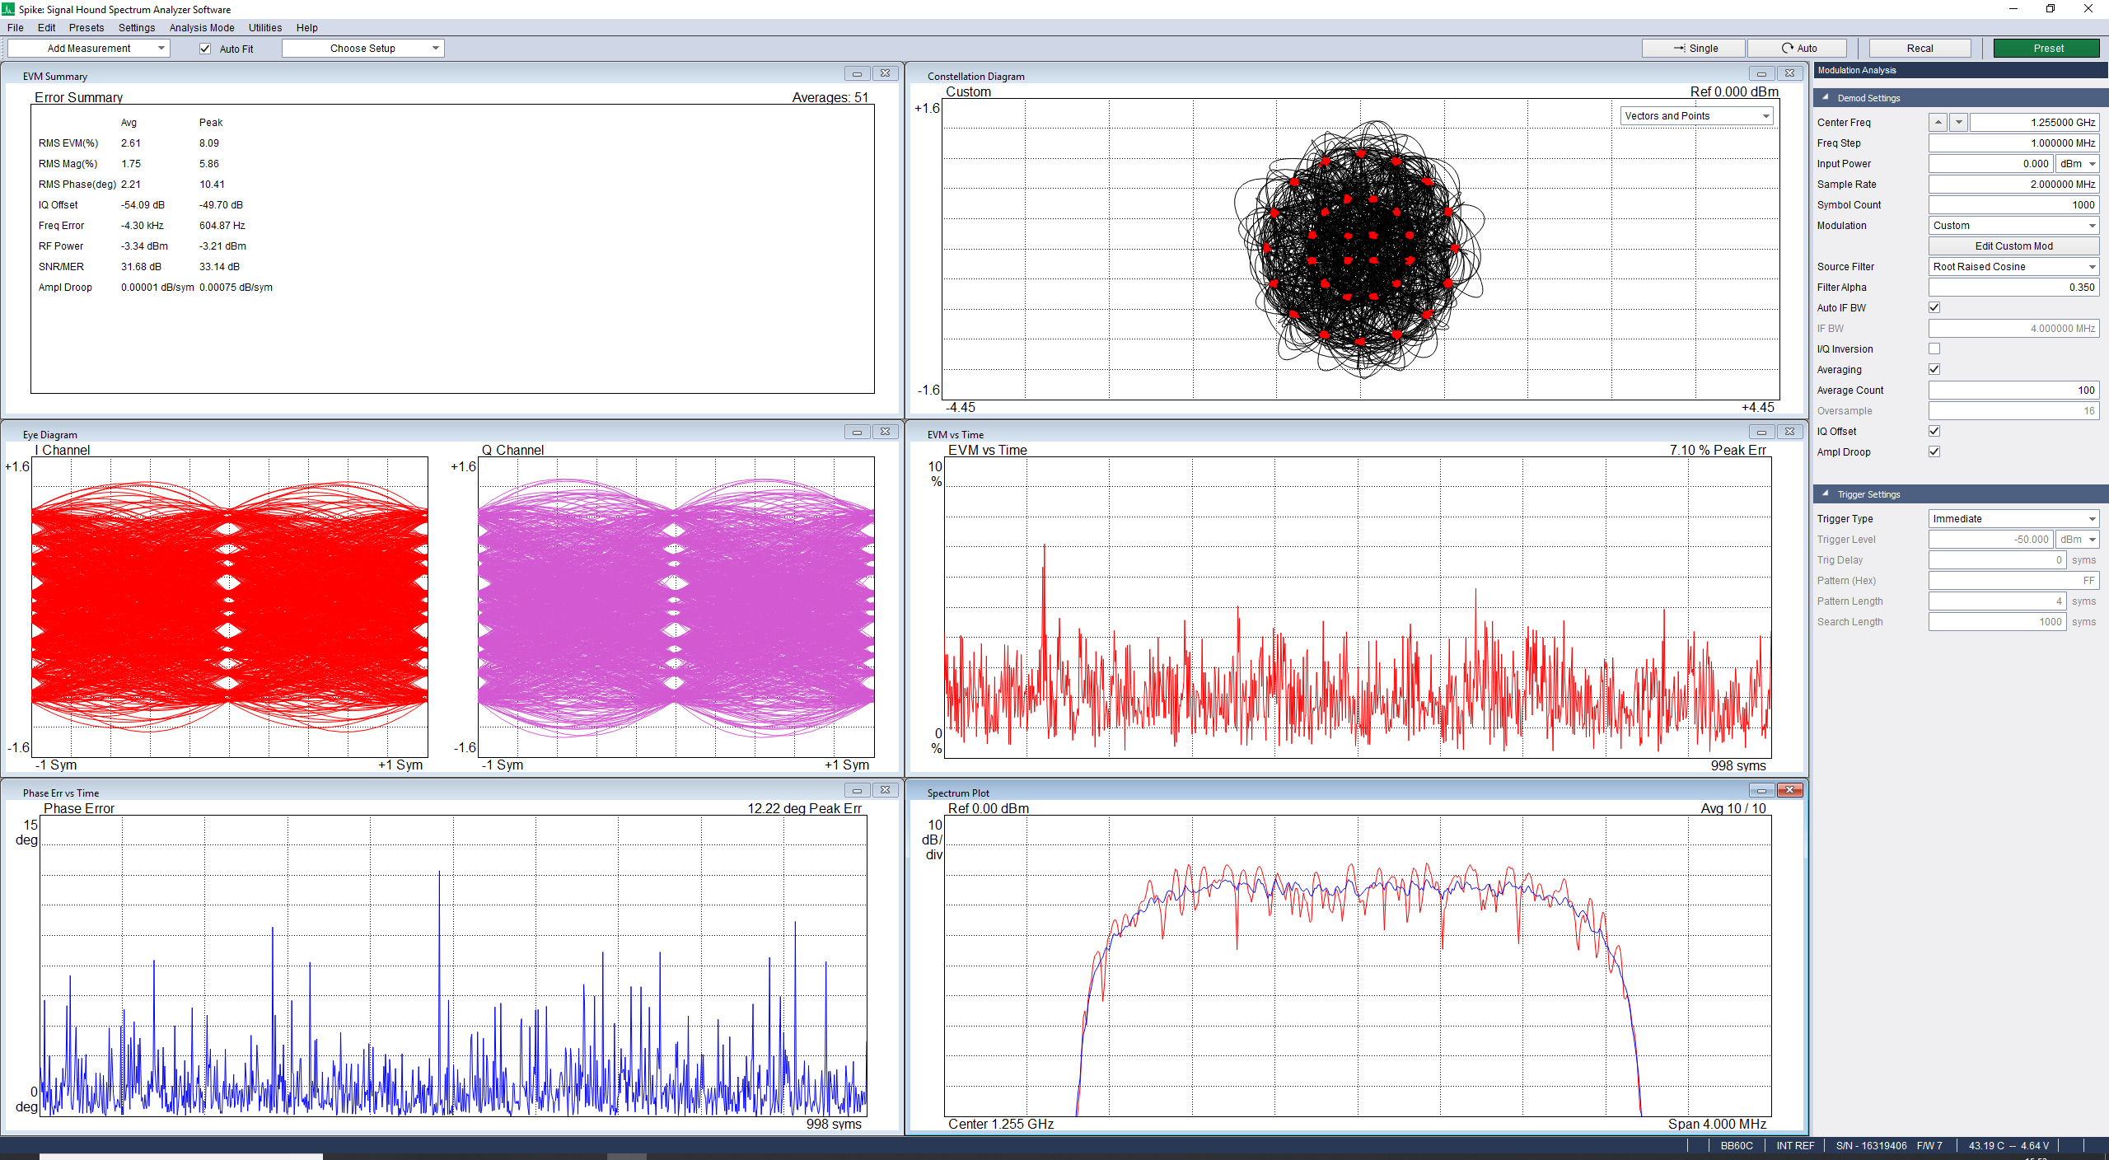
Task: Open the Analysis Mode menu
Action: 202,27
